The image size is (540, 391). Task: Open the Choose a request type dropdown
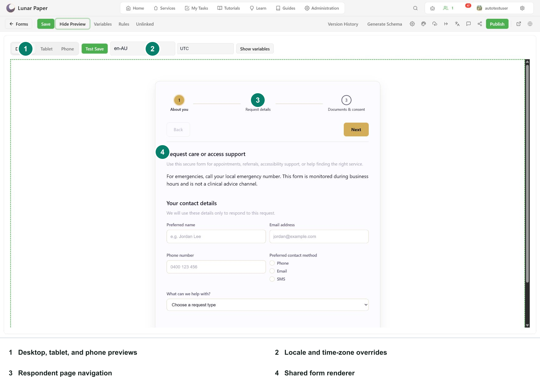click(267, 305)
